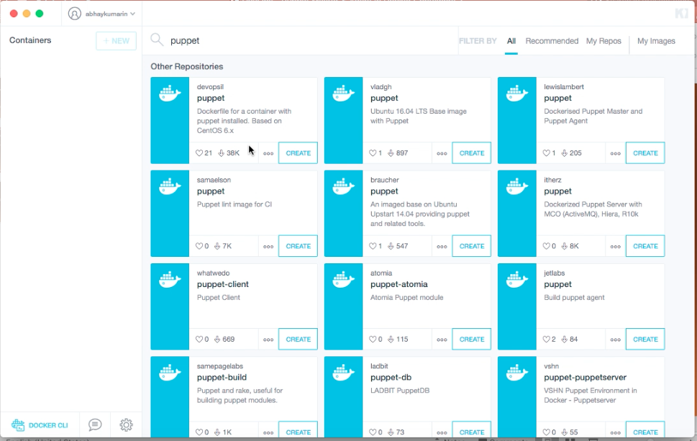Click the Docker whale thumbnail for braucher puppet
This screenshot has width=697, height=441.
click(344, 214)
